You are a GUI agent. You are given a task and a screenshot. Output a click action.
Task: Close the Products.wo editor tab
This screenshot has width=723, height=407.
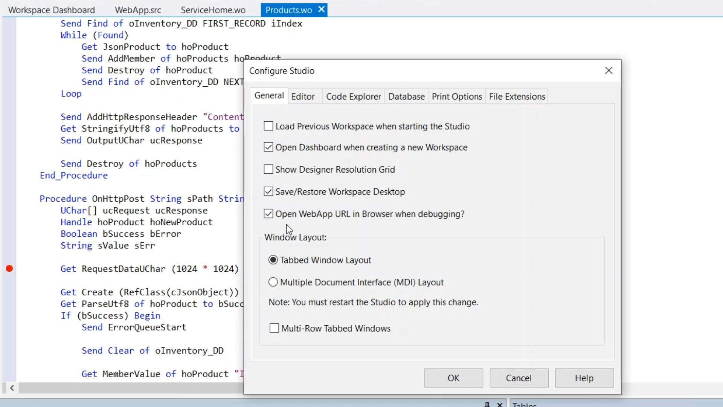pyautogui.click(x=321, y=9)
